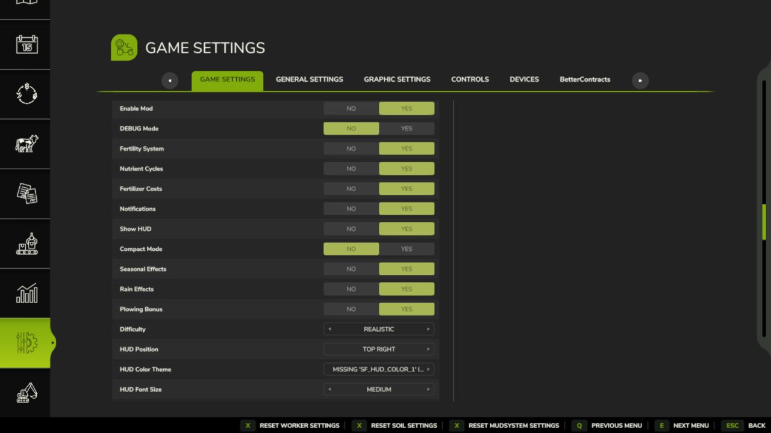This screenshot has width=771, height=433.
Task: Click the vertical scrollbar thumb on right
Action: coord(764,223)
